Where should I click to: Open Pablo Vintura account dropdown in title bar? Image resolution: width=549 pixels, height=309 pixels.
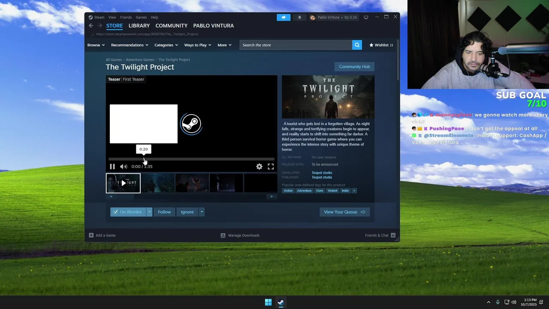click(x=334, y=17)
